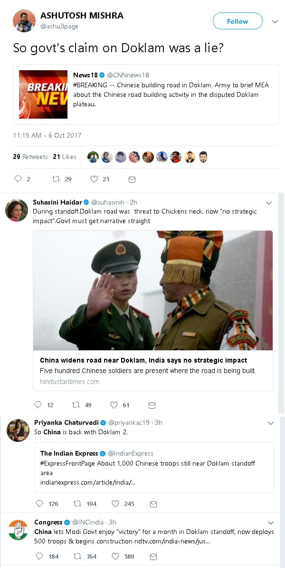The image size is (285, 570).
Task: View the 21 Likes list
Action: coord(65,157)
